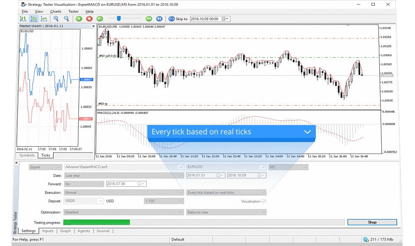Click the Skip to date field

point(210,19)
